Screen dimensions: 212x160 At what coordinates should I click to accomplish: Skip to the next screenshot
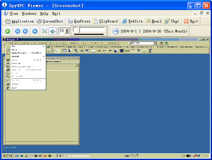(x=25, y=31)
